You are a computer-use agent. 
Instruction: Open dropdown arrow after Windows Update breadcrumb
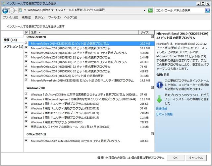click(x=52, y=10)
